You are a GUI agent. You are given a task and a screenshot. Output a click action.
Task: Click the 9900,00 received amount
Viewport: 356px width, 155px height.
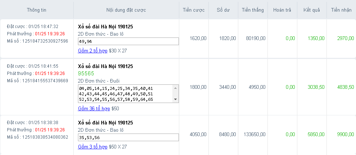click(345, 134)
